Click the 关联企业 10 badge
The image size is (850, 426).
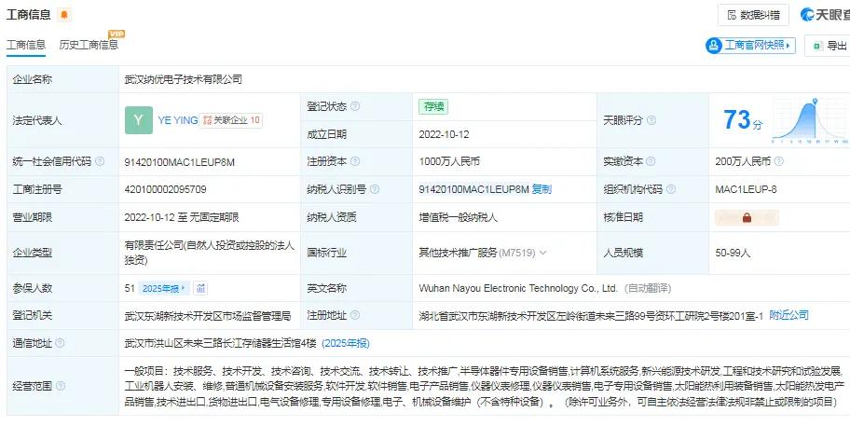tap(231, 120)
